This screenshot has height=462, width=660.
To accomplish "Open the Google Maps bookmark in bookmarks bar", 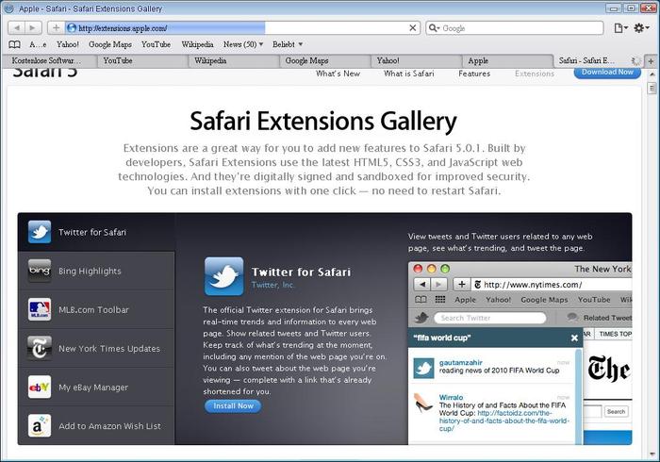I will click(x=110, y=44).
